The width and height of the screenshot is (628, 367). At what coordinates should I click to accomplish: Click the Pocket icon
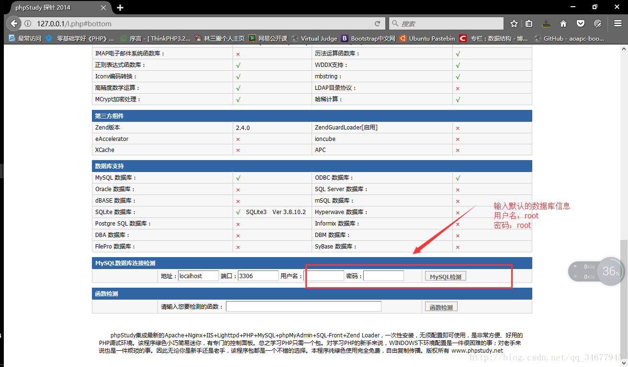pos(580,23)
